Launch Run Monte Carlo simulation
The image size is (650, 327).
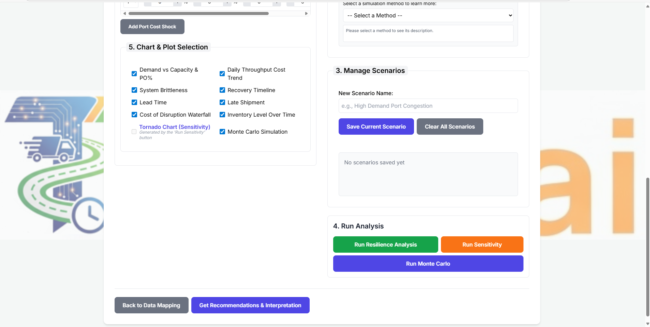pos(428,264)
